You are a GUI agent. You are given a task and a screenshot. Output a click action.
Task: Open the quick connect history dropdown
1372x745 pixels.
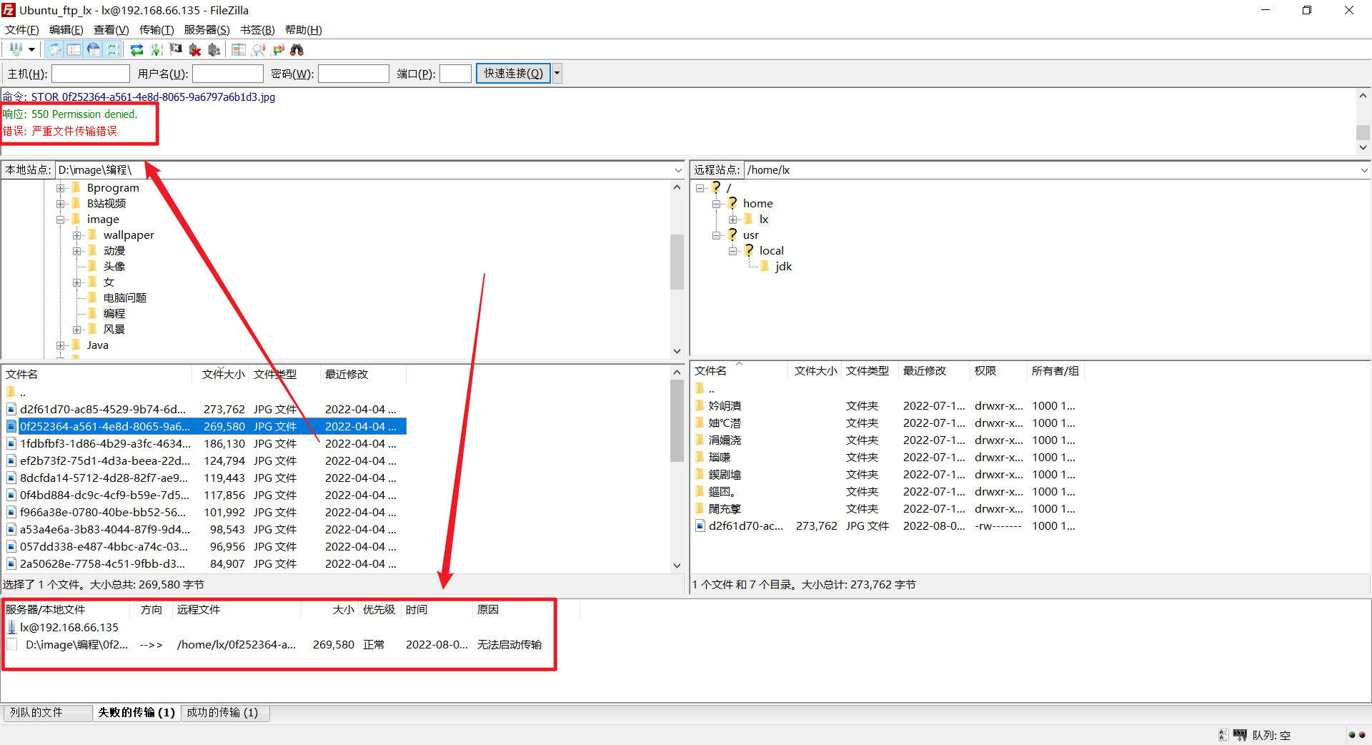557,74
